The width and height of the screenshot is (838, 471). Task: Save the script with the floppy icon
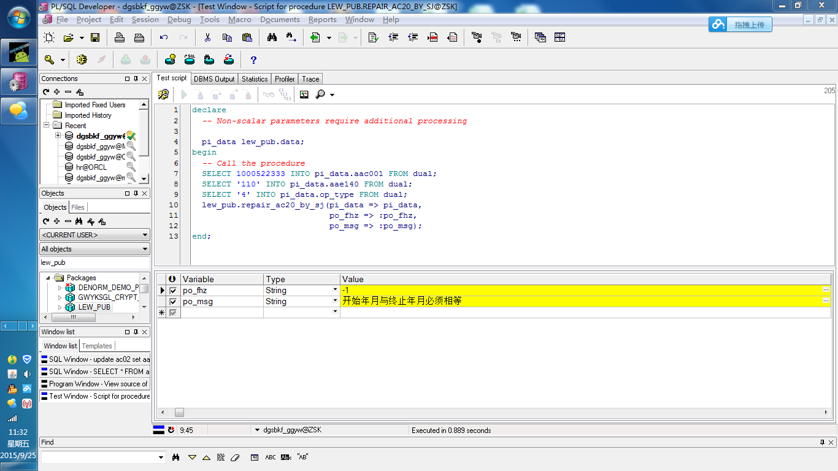tap(95, 38)
